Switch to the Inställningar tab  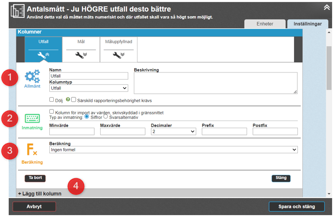coord(304,24)
